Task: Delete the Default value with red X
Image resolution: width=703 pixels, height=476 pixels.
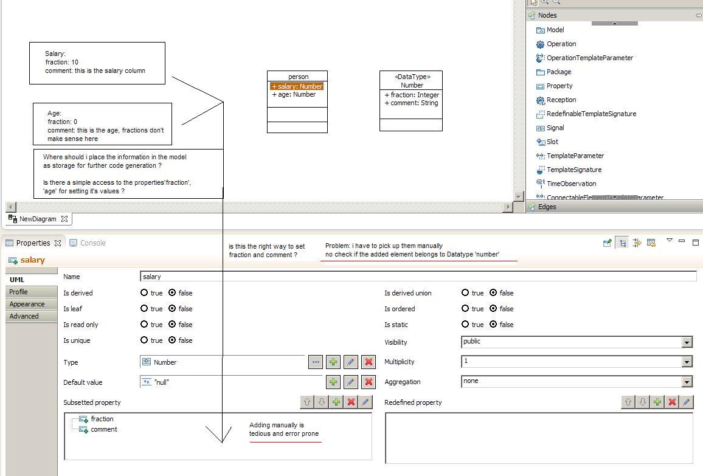Action: [369, 382]
